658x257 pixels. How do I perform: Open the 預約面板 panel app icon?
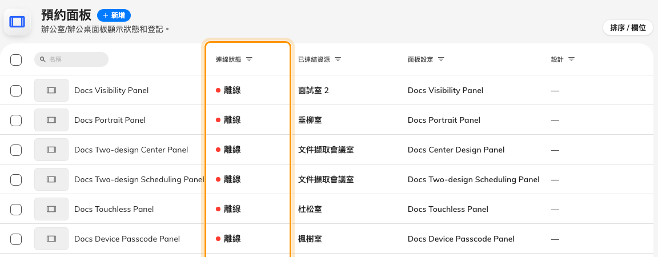(x=17, y=22)
